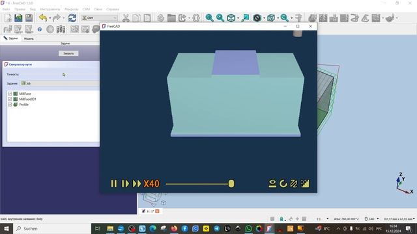Click the simulation progress slider handle
This screenshot has height=234, width=417.
point(231,183)
